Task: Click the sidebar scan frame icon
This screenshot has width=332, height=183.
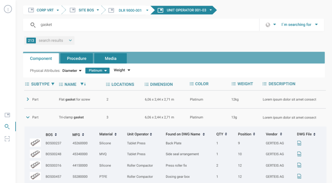Action: 7,139
